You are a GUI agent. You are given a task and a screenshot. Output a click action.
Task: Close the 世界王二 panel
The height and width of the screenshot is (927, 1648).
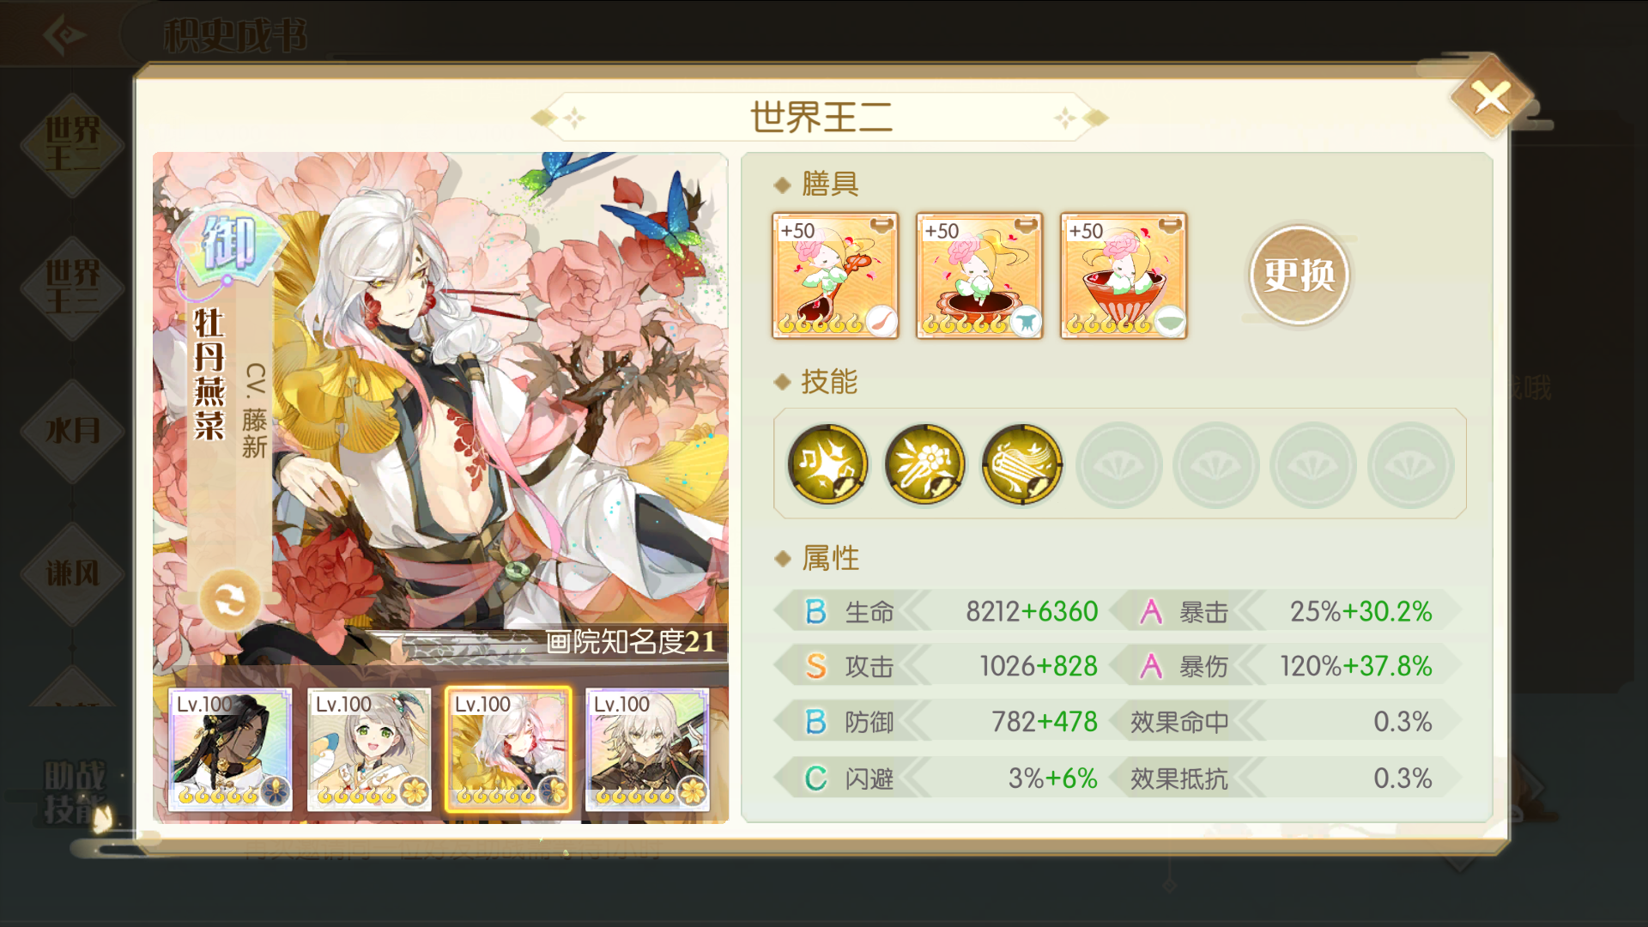point(1492,97)
